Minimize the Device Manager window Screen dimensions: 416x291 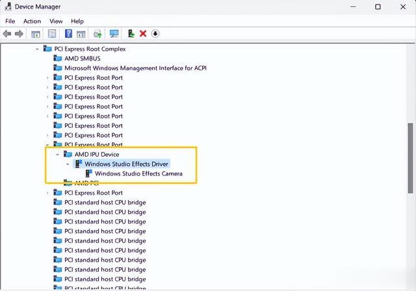pyautogui.click(x=353, y=6)
